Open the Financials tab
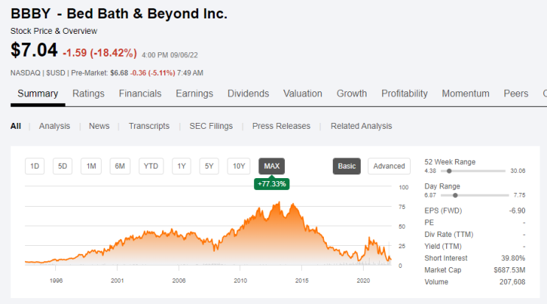547x304 pixels. point(140,93)
